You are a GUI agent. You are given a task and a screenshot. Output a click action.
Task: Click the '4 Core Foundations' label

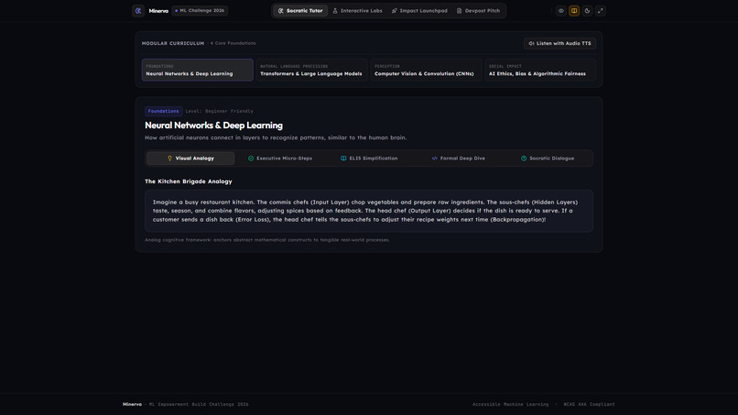coord(233,43)
